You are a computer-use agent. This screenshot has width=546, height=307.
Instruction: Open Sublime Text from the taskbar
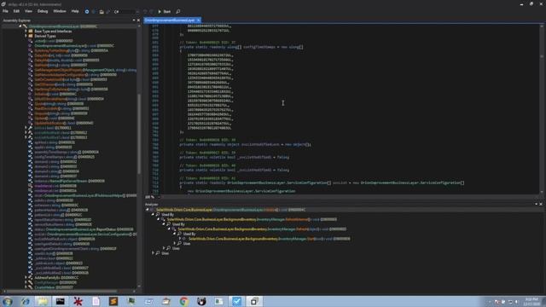(113, 301)
